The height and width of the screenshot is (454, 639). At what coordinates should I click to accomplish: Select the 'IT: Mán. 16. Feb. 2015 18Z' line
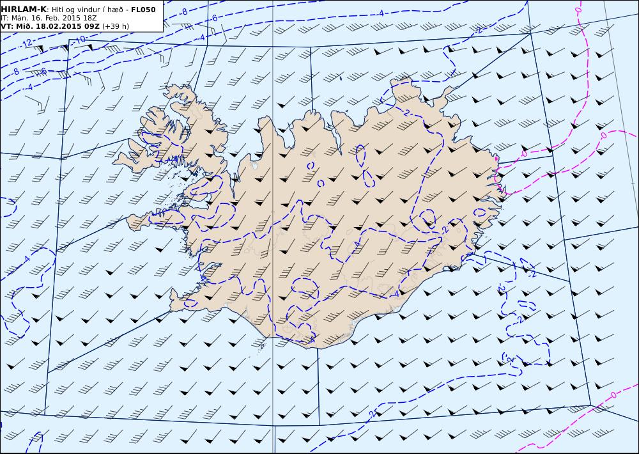coord(49,18)
